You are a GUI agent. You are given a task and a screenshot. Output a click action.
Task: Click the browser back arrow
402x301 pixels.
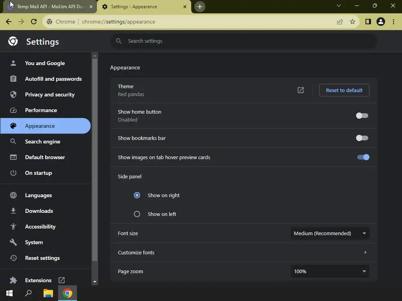coord(9,22)
